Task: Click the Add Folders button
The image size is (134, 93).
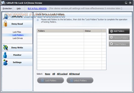Action: [x=119, y=31]
